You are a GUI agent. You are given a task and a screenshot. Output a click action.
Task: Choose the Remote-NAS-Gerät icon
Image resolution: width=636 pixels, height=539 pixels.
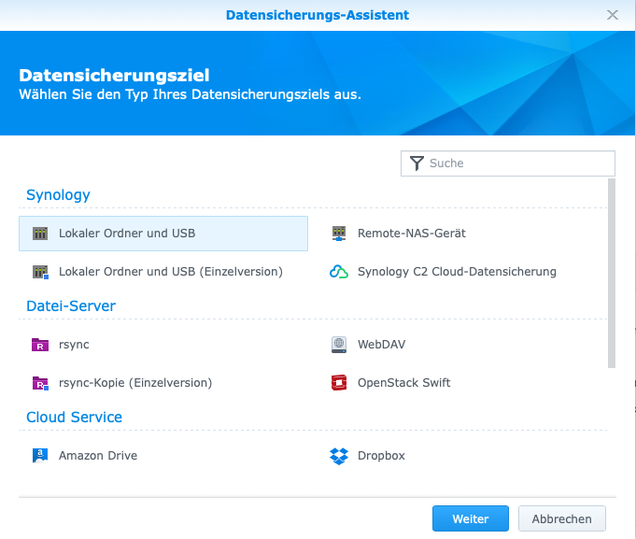pyautogui.click(x=339, y=234)
